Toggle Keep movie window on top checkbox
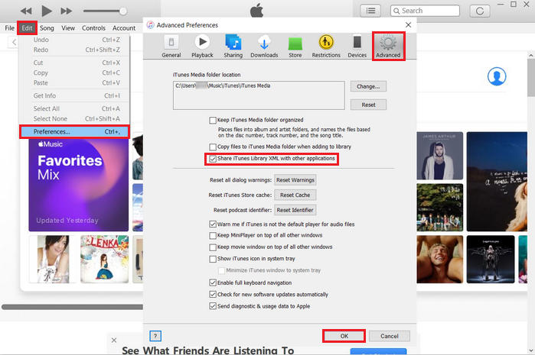This screenshot has width=535, height=355. (213, 247)
